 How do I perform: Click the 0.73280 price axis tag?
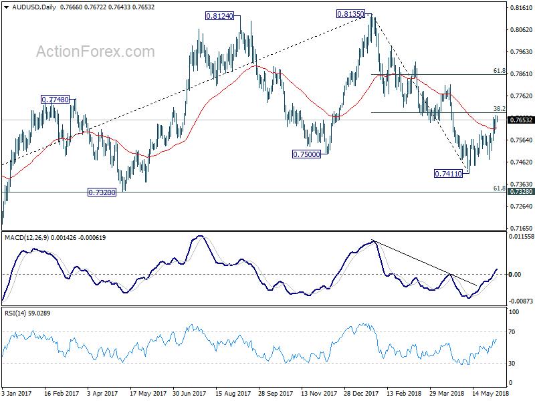[x=521, y=192]
